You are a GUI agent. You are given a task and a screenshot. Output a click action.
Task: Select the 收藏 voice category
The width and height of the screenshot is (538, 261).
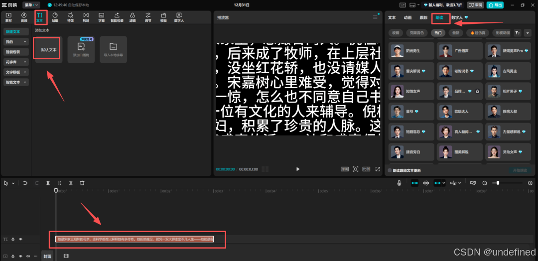396,33
